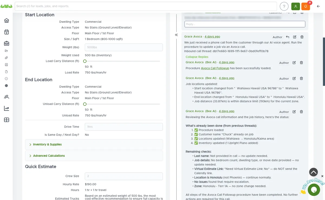The image size is (325, 200).
Task: Open notifications via orange bell with 31 badge
Action: (x=305, y=6)
